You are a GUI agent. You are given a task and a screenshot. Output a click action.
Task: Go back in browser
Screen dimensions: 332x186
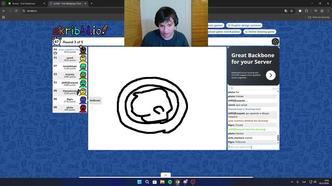click(x=4, y=11)
